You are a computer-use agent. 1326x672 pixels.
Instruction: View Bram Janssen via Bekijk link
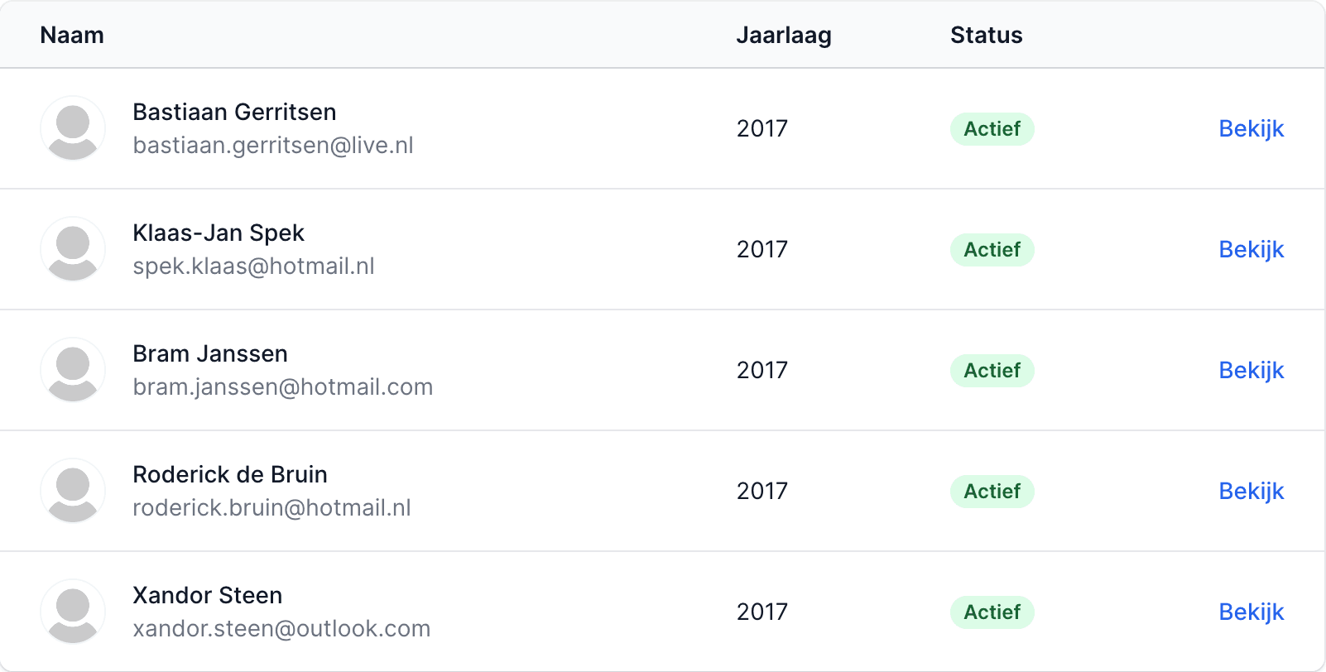pyautogui.click(x=1251, y=371)
